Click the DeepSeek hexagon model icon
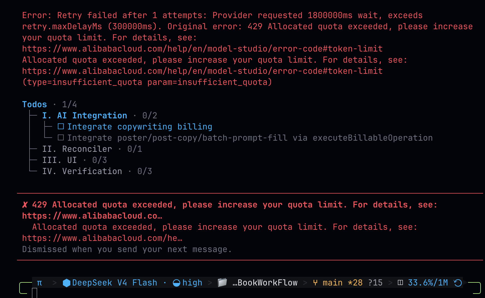Screen dimensions: 485x298 (67, 283)
